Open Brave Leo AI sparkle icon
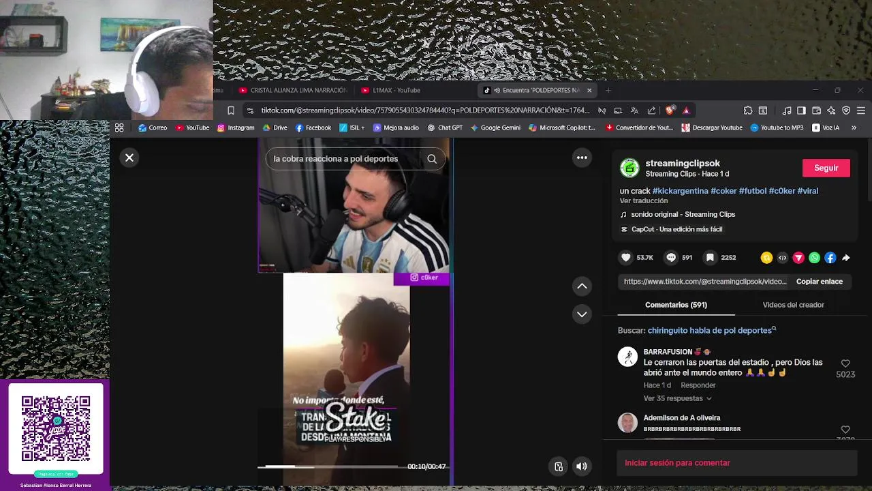The height and width of the screenshot is (491, 872). (x=831, y=110)
